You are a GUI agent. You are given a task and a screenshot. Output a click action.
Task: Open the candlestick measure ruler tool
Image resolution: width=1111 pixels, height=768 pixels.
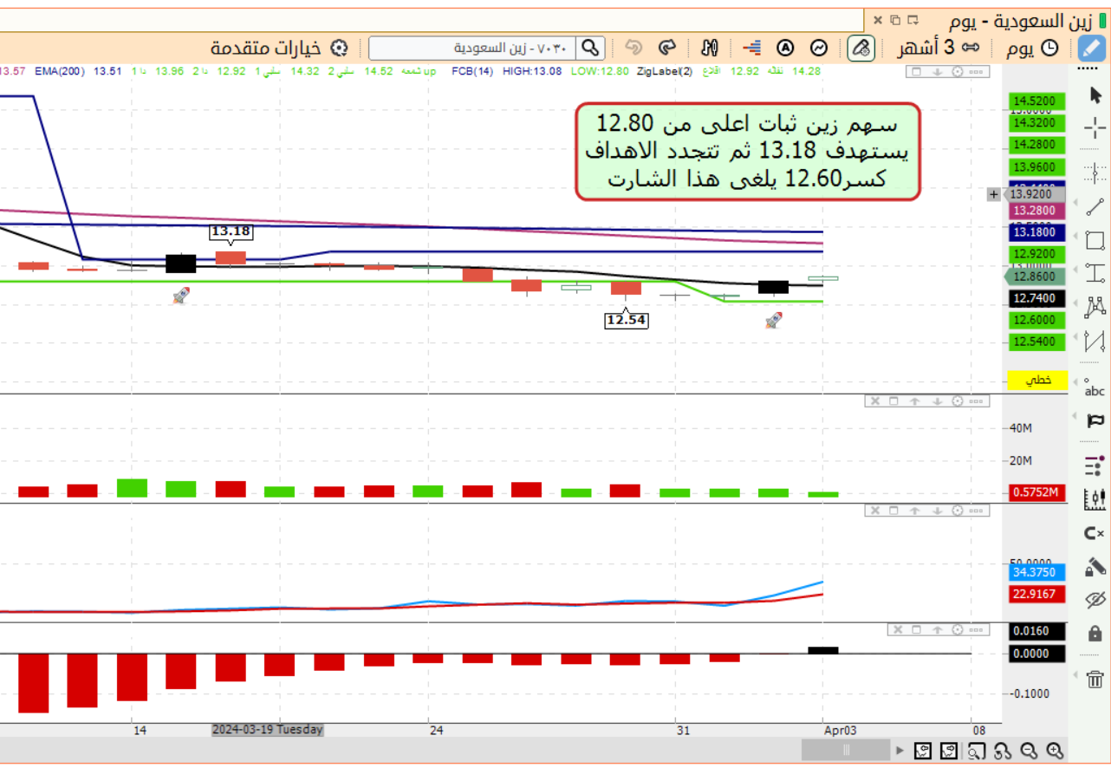(1095, 498)
